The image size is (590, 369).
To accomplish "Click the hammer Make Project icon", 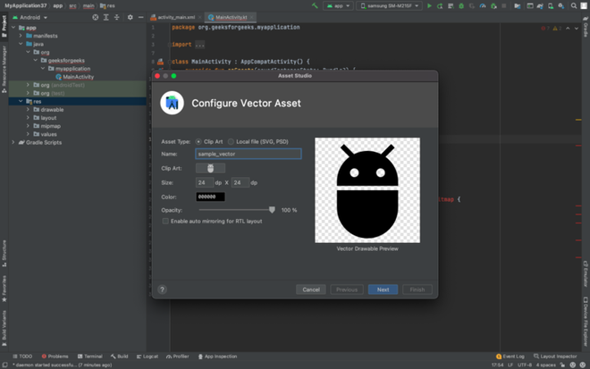I will (x=315, y=5).
